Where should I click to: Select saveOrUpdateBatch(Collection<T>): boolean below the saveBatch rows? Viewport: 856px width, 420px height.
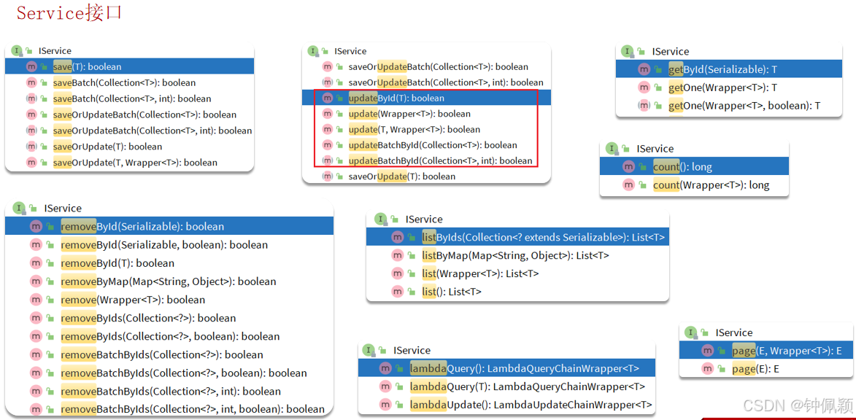[x=129, y=114]
